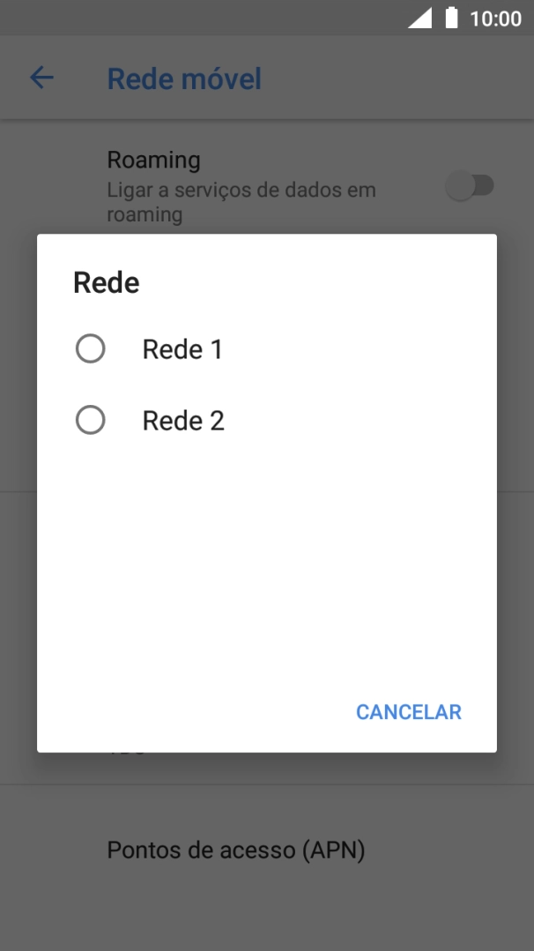Image resolution: width=534 pixels, height=951 pixels.
Task: Tap the 10:00 clock in status bar
Action: coord(496,19)
